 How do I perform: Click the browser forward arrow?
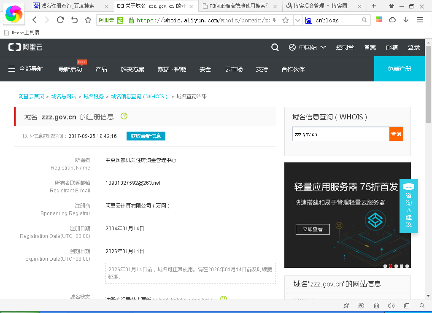47,20
